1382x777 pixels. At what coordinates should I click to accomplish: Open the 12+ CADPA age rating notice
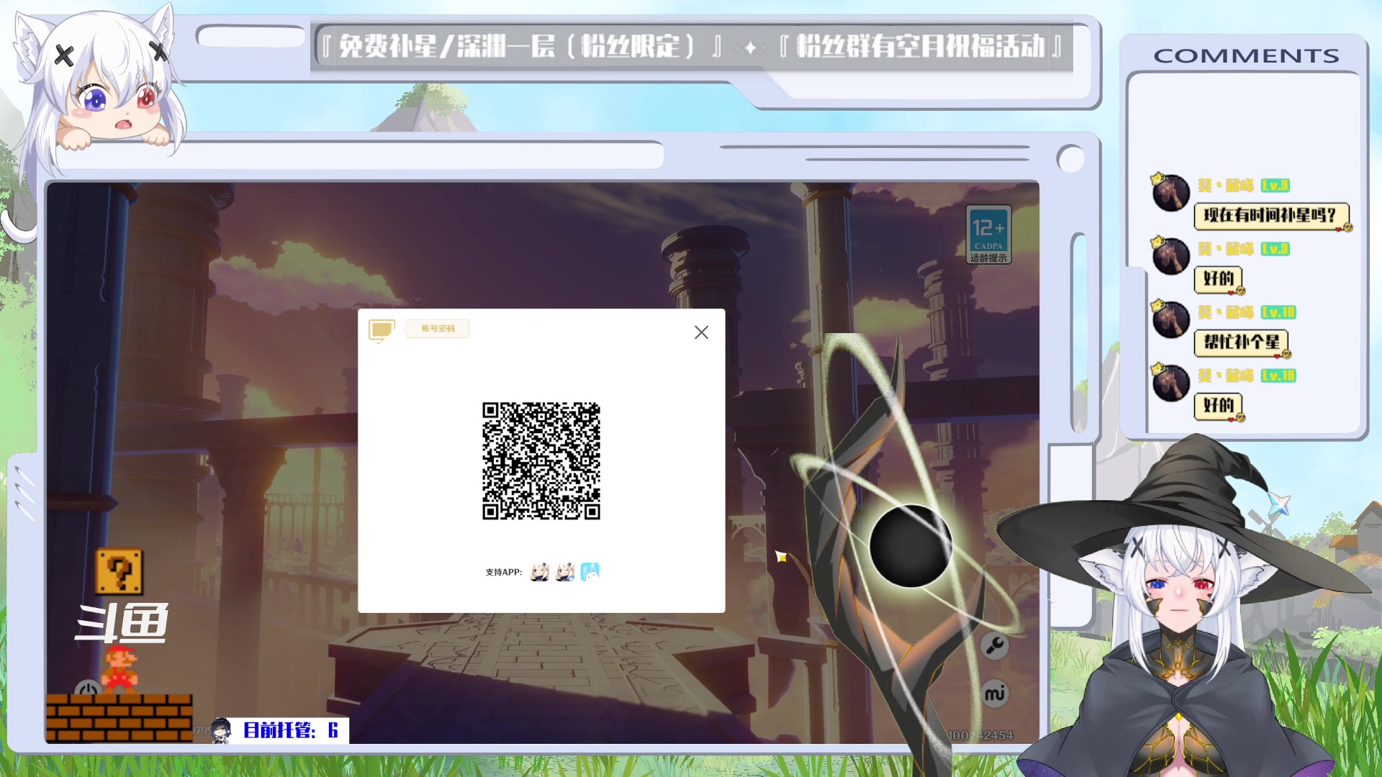coord(988,235)
